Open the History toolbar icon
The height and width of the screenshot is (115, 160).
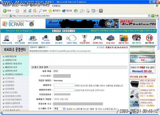[76, 11]
